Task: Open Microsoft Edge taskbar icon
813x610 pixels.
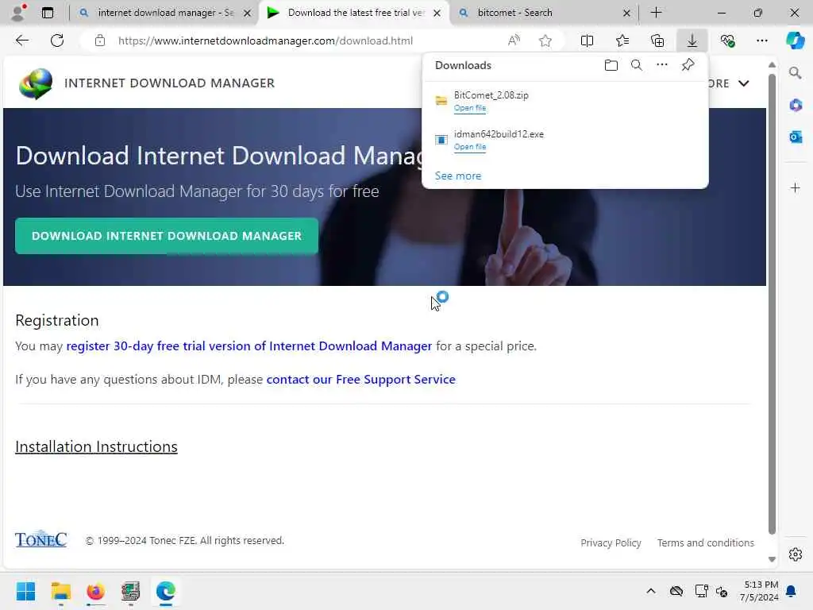Action: [165, 591]
